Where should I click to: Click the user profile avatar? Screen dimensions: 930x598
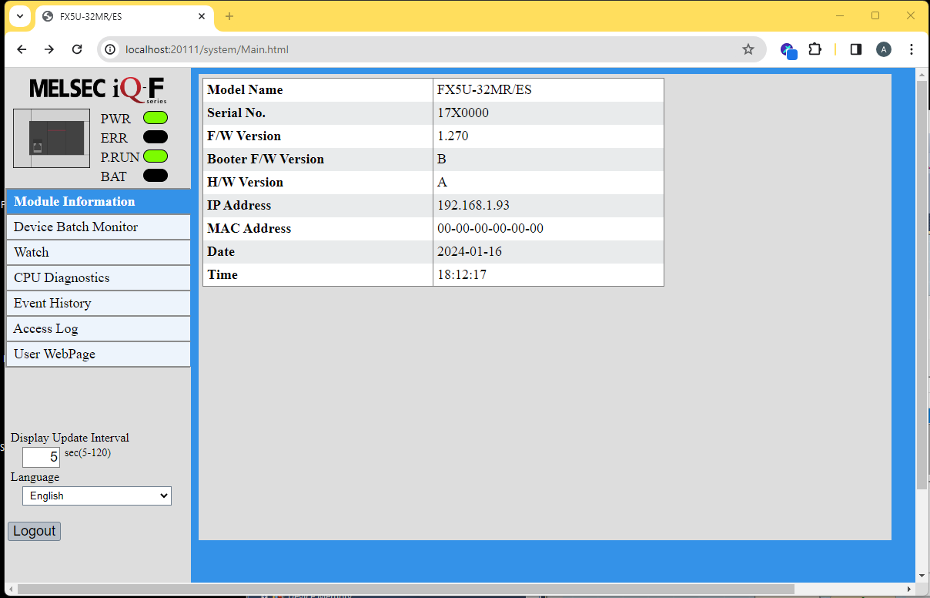[x=883, y=49]
